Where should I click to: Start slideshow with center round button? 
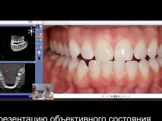point(115,96)
